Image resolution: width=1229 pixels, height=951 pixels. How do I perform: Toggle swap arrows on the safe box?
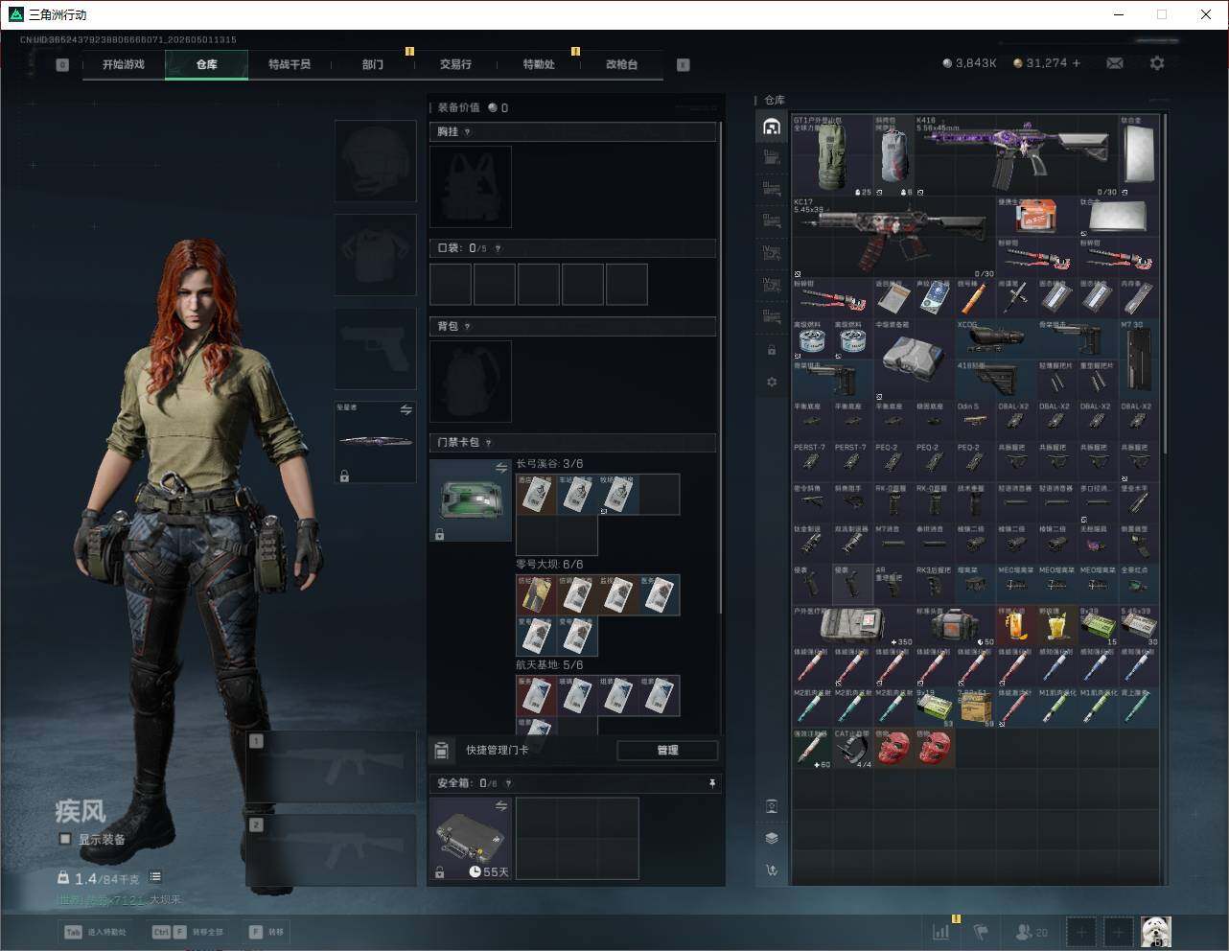[x=501, y=806]
